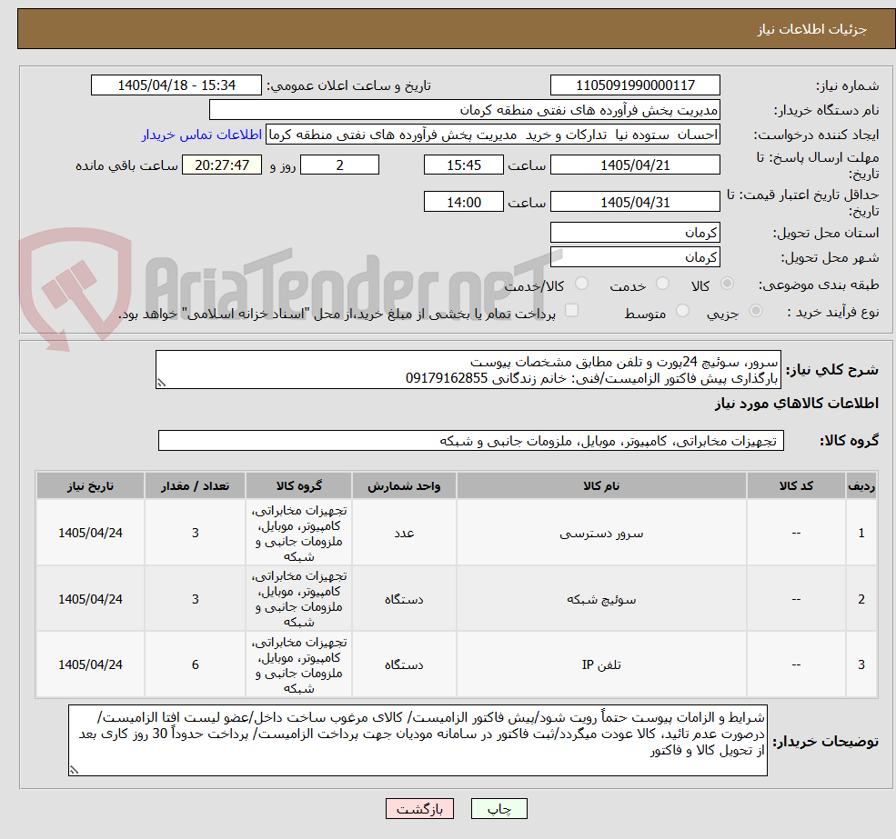This screenshot has width=896, height=839.
Task: Click the کد کالا column header
Action: click(x=796, y=485)
